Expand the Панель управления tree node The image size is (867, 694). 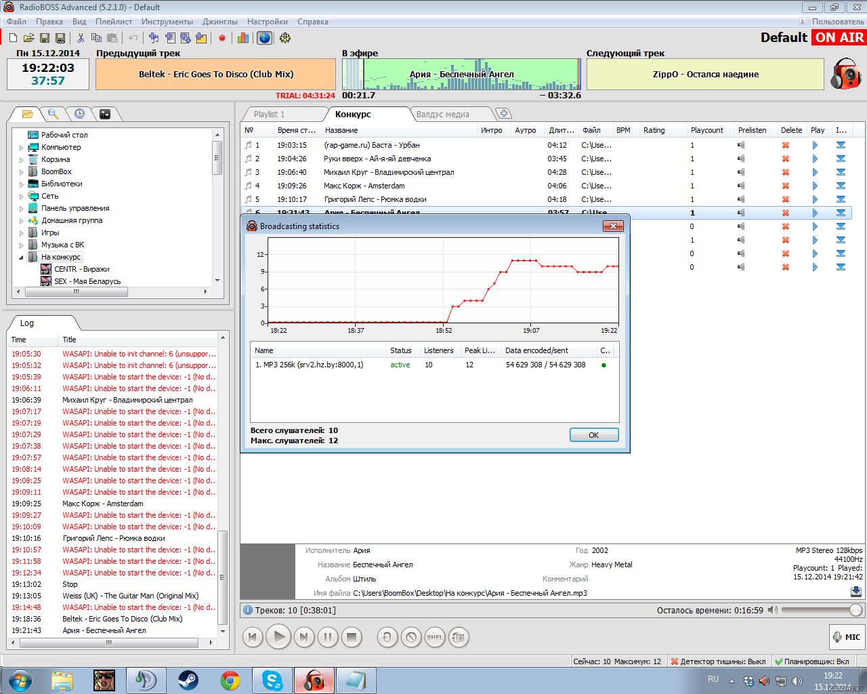tap(21, 209)
